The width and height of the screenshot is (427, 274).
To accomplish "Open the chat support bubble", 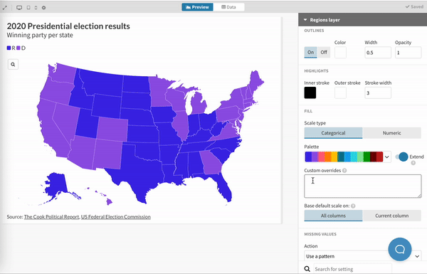I will [400, 249].
